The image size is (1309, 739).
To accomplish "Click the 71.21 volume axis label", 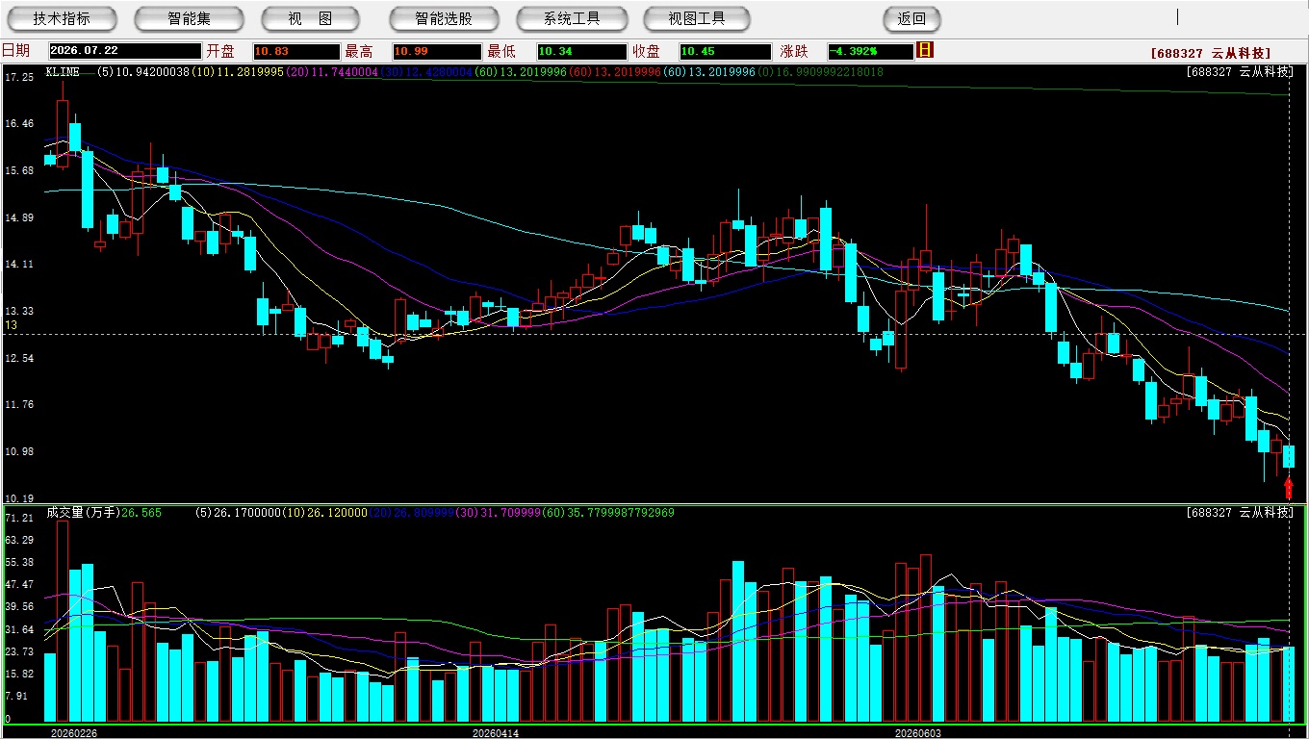I will 19,518.
